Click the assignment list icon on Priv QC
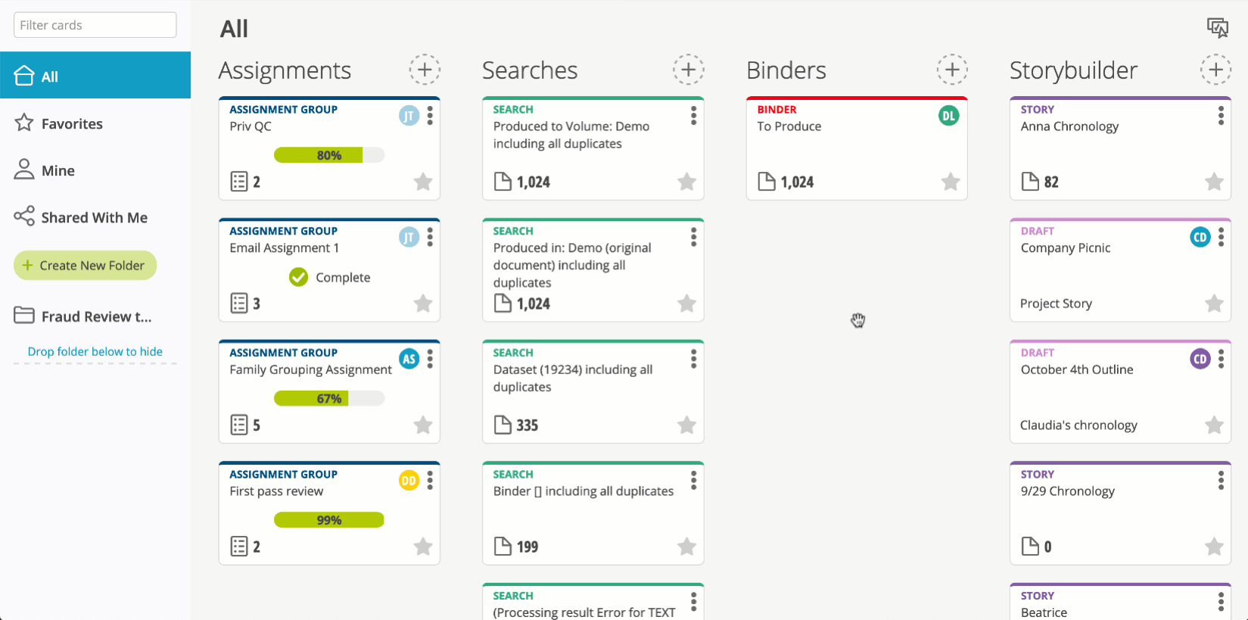Viewport: 1248px width, 620px height. [239, 182]
